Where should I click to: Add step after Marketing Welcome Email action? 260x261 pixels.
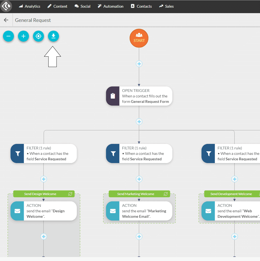[x=139, y=237]
